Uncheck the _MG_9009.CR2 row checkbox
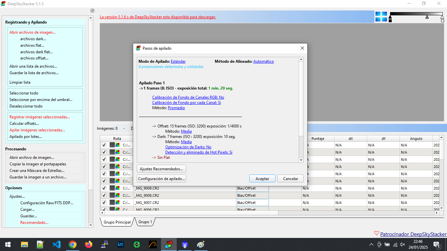Viewport: 447px width, 251px height. click(x=104, y=188)
